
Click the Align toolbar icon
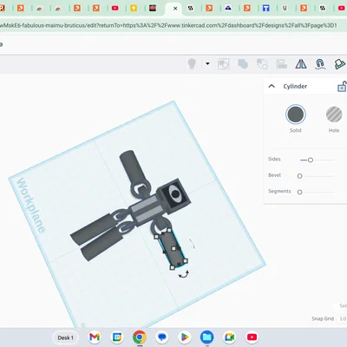(281, 64)
